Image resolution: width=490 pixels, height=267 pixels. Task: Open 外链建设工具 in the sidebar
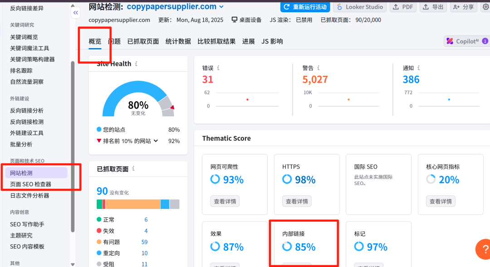(27, 133)
